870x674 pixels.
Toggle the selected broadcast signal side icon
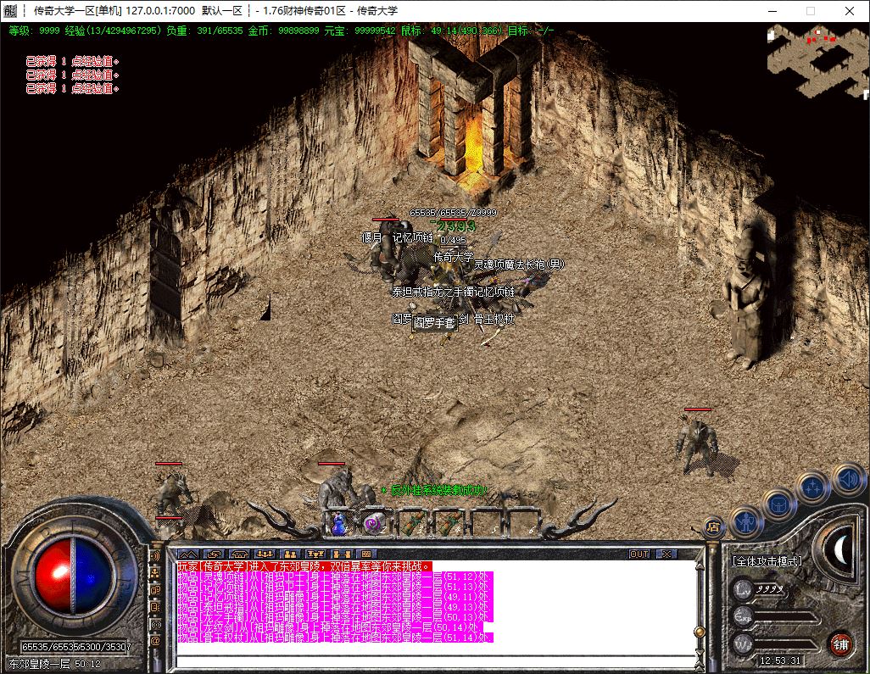(x=155, y=625)
